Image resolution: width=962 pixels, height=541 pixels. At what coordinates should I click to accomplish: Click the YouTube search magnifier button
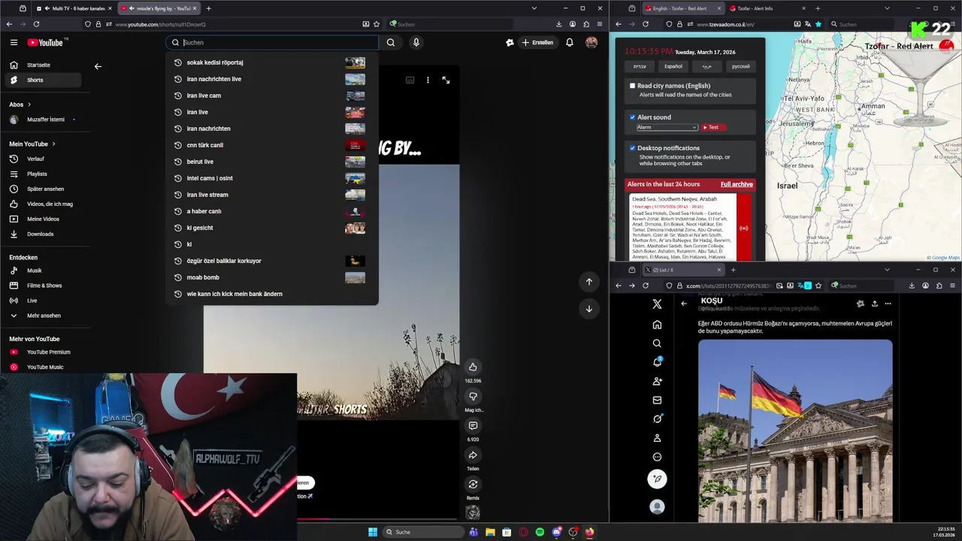391,43
